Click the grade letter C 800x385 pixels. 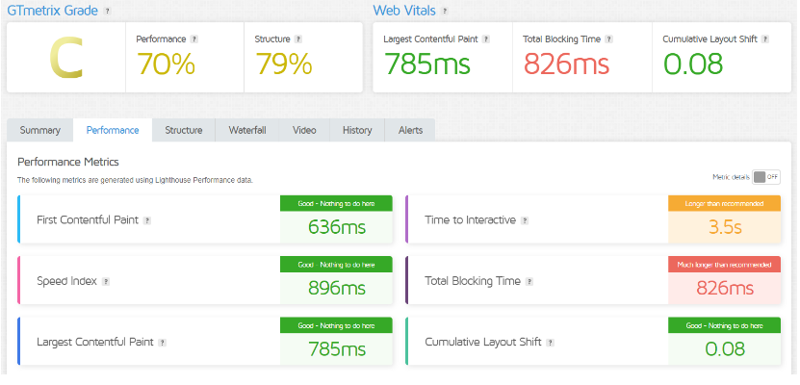(66, 59)
